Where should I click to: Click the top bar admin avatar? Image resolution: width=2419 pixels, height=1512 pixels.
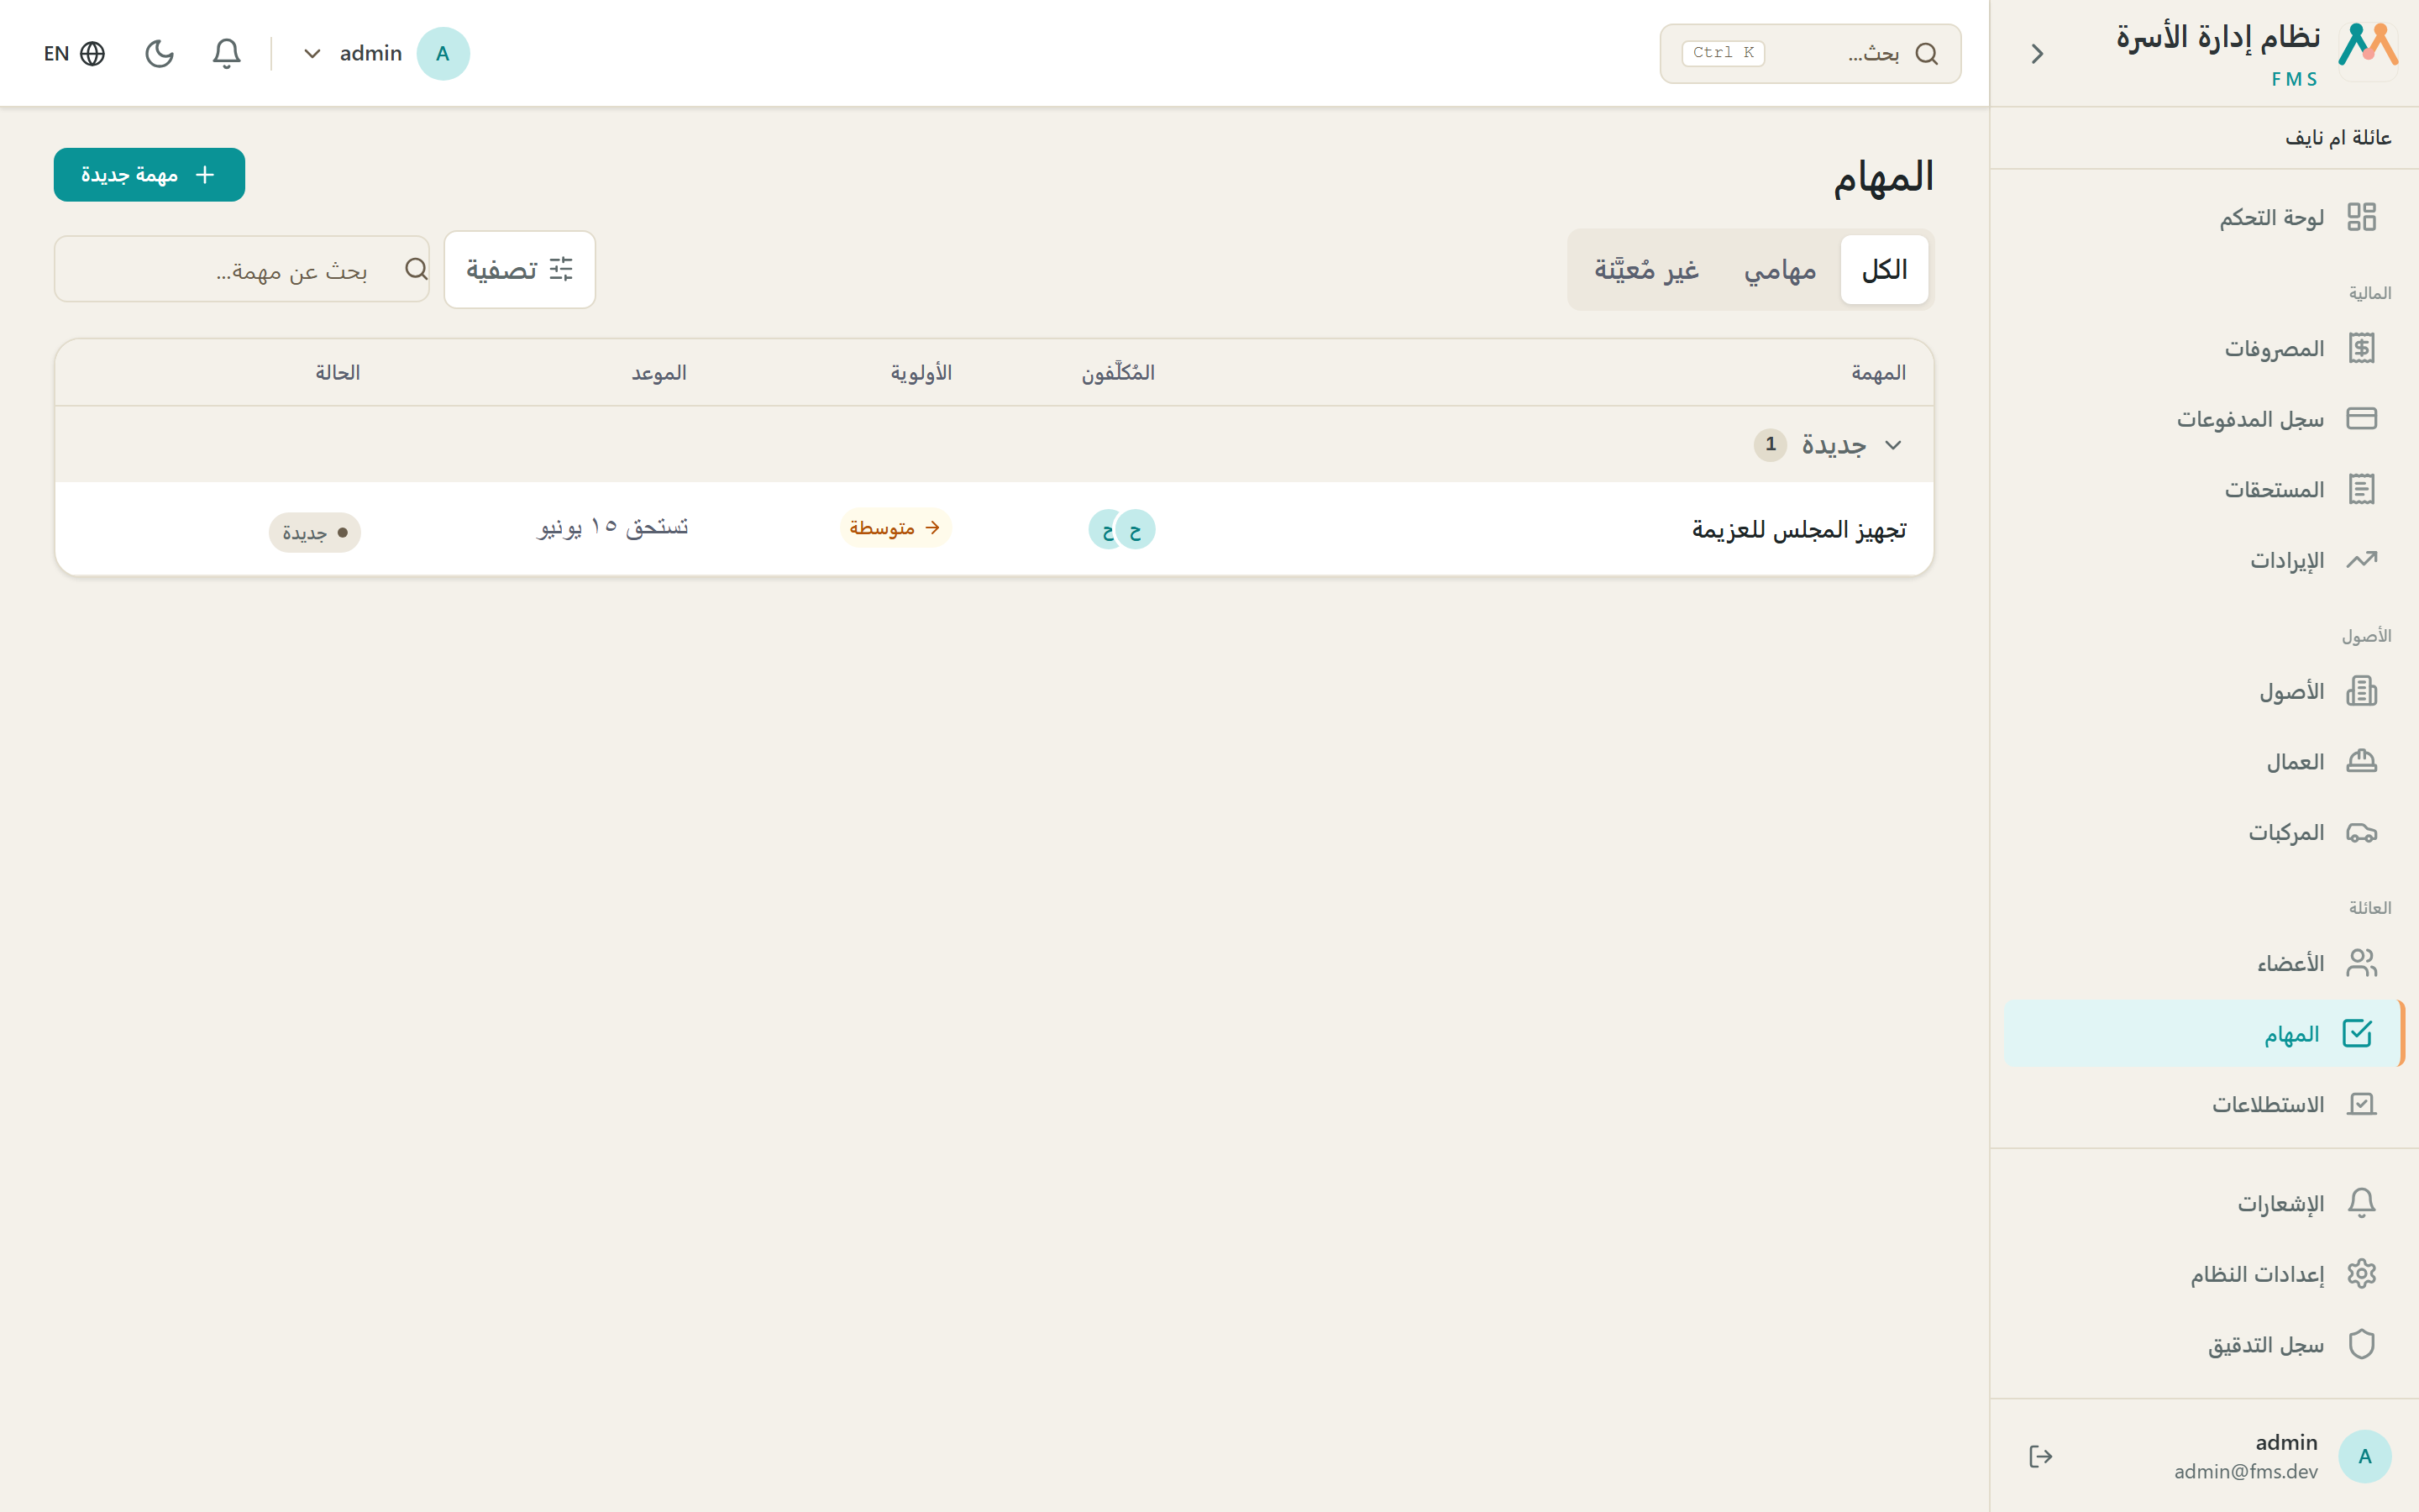(443, 53)
